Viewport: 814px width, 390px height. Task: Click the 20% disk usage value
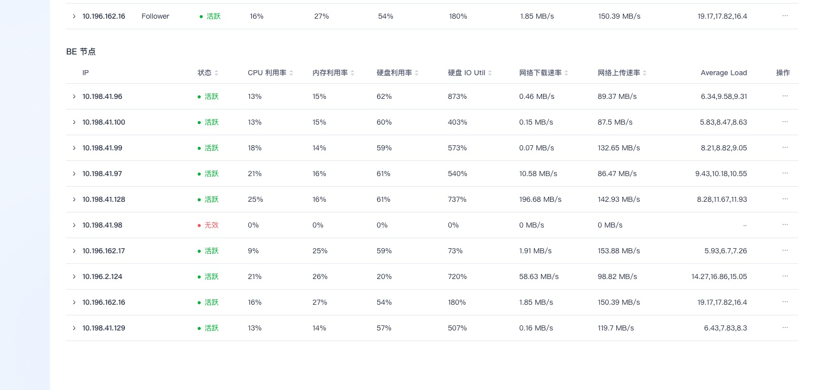coord(384,276)
